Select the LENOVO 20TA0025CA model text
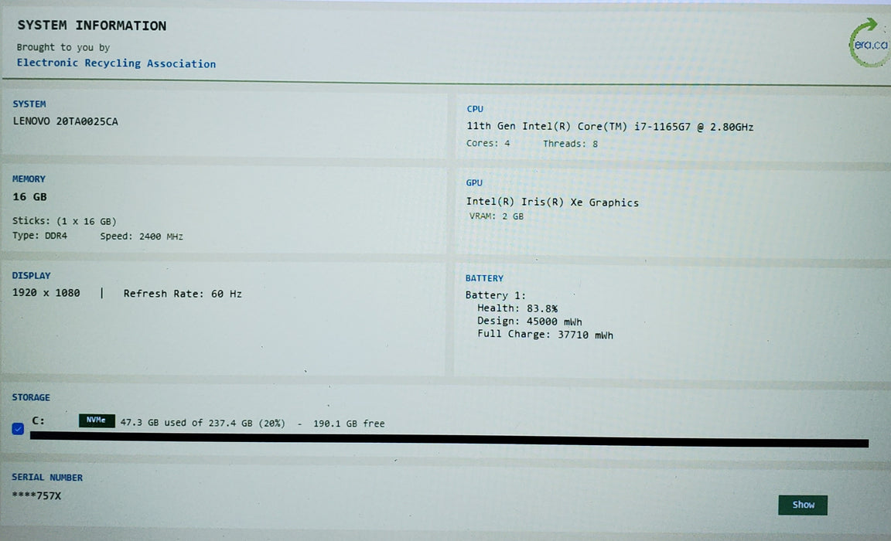Screen dimensions: 891x541 tap(65, 121)
